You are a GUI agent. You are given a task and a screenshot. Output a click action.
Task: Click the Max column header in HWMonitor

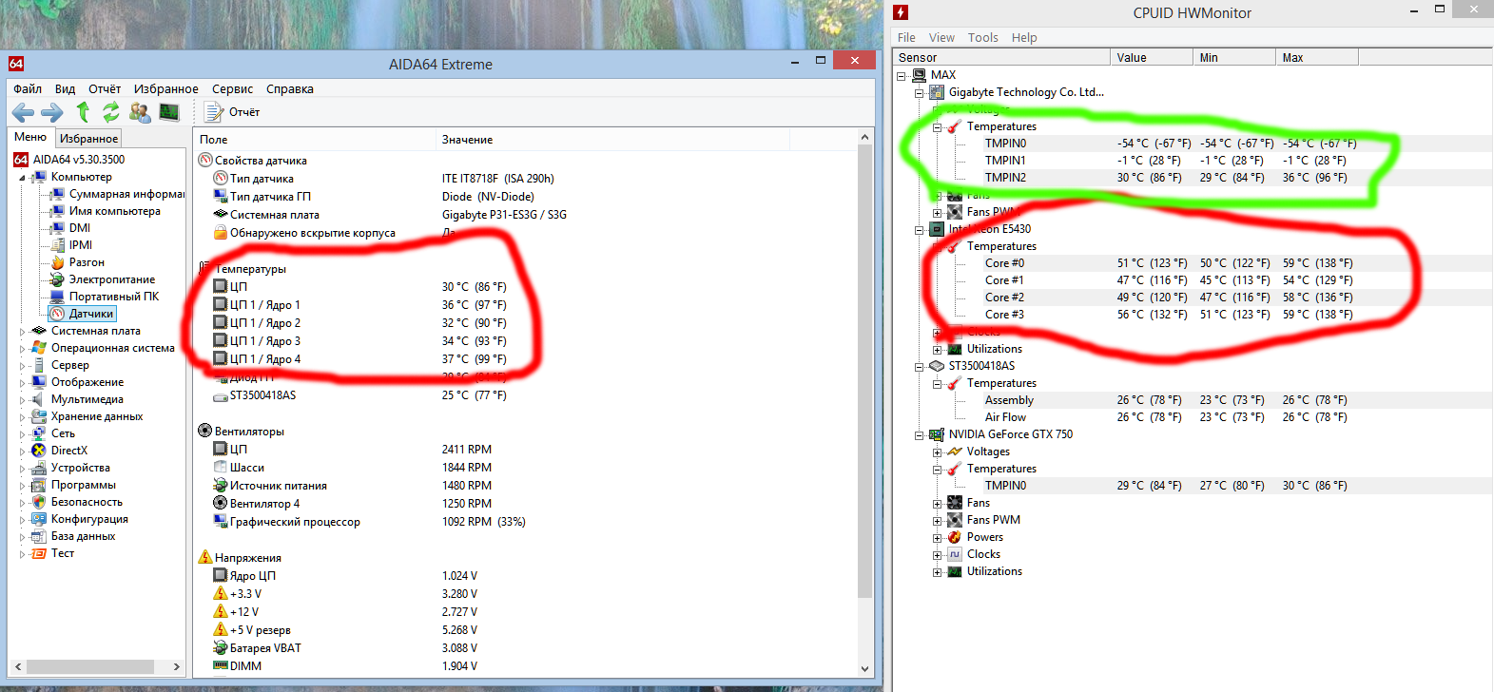click(1317, 58)
